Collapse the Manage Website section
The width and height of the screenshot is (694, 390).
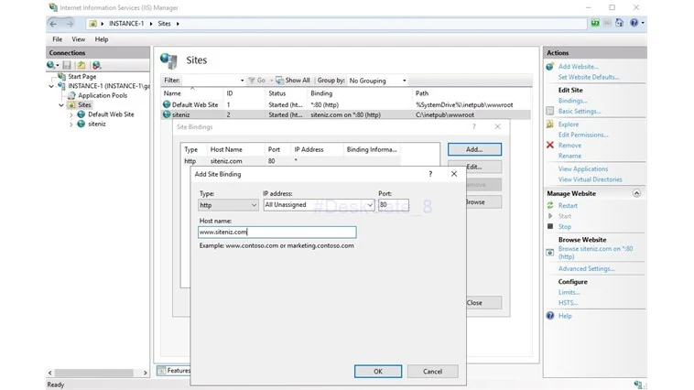coord(636,193)
